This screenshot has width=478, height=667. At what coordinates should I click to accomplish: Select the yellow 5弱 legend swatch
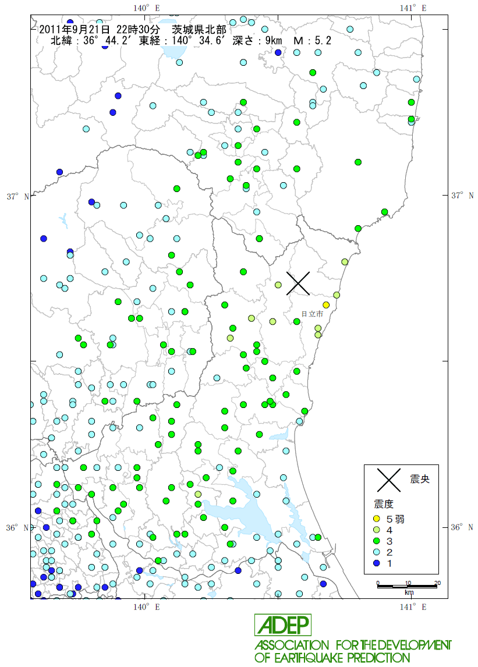click(376, 519)
